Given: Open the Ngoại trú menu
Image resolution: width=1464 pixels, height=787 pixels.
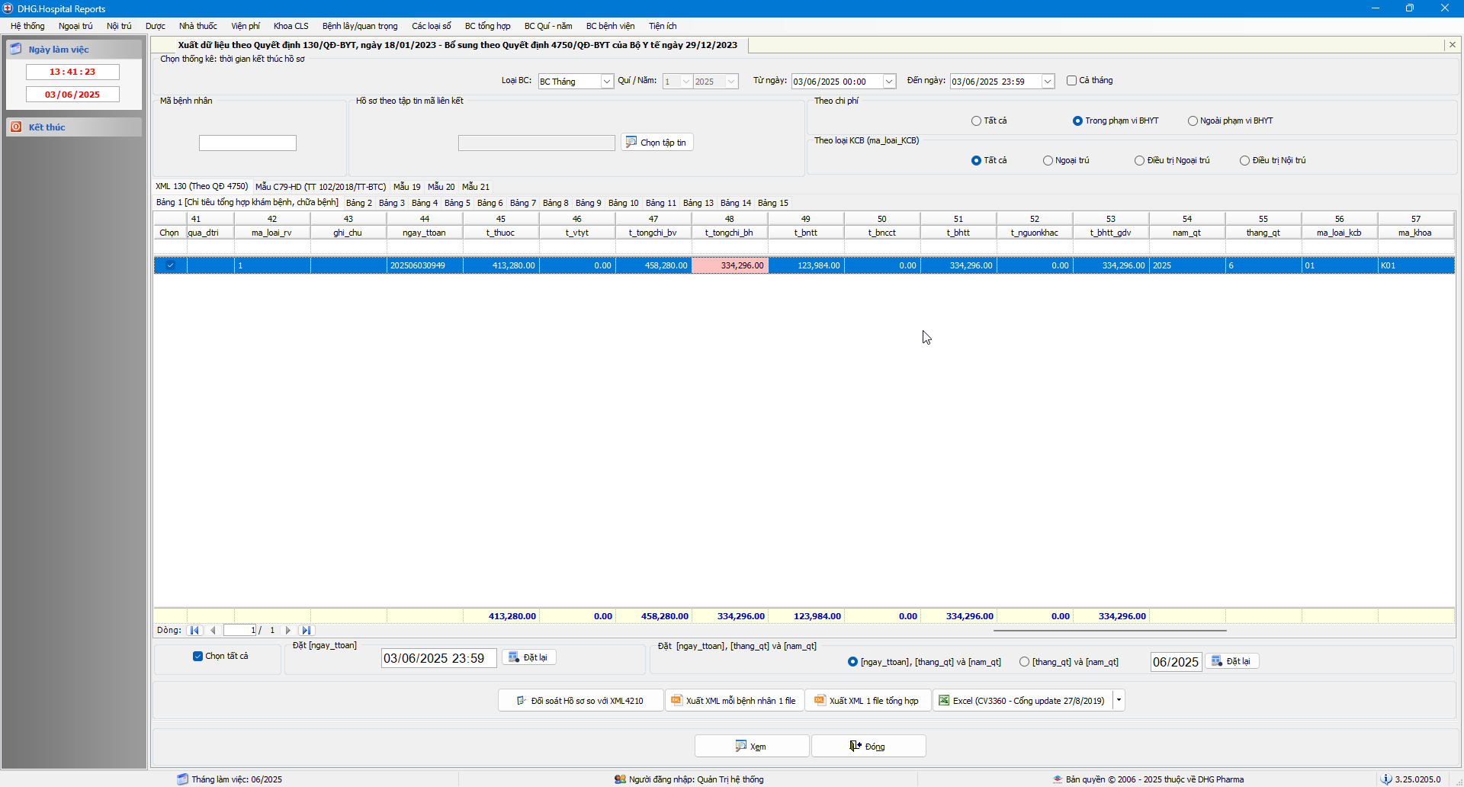Looking at the screenshot, I should click(75, 26).
